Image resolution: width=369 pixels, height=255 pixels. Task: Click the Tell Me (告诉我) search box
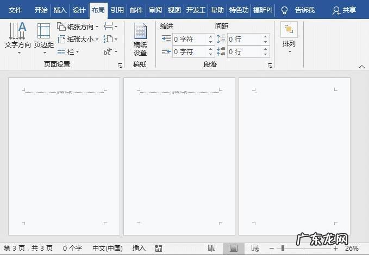coord(305,10)
